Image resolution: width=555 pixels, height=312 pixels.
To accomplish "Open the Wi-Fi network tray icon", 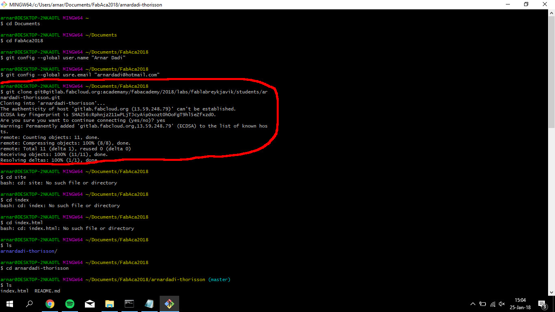I will click(x=493, y=304).
